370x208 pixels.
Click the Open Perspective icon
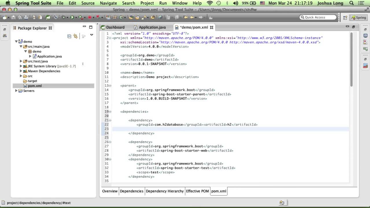coord(345,18)
